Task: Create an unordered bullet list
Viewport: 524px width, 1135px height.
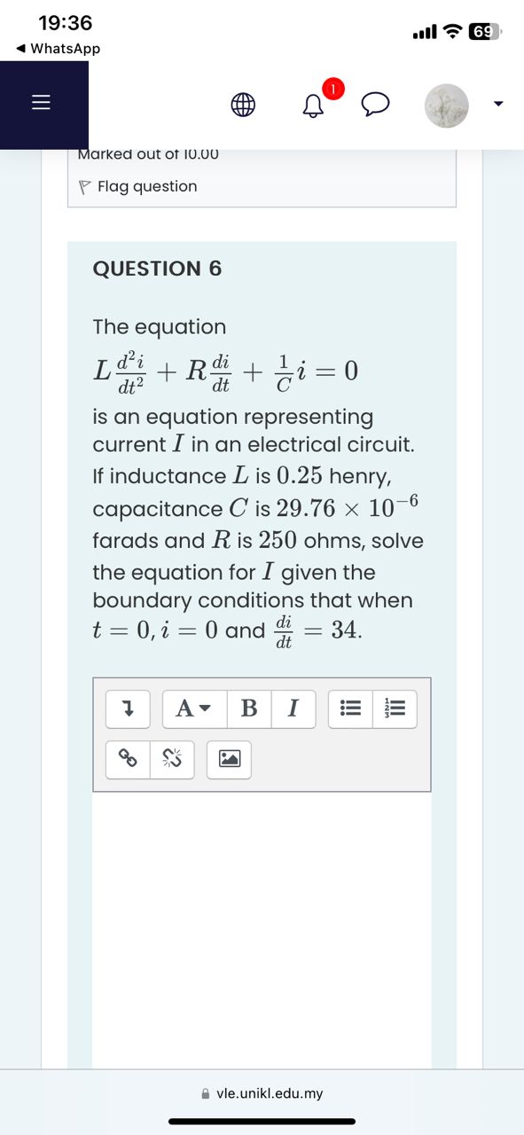Action: [349, 708]
